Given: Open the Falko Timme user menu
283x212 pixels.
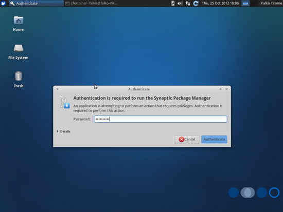Looking at the screenshot, I should pyautogui.click(x=271, y=3).
